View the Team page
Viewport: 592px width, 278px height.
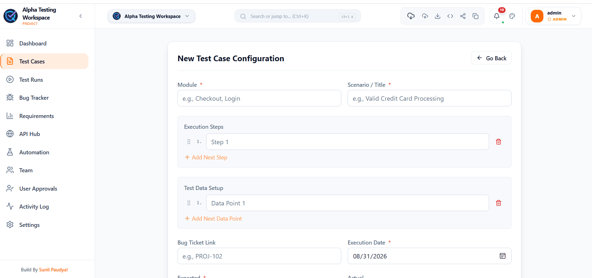pyautogui.click(x=45, y=170)
